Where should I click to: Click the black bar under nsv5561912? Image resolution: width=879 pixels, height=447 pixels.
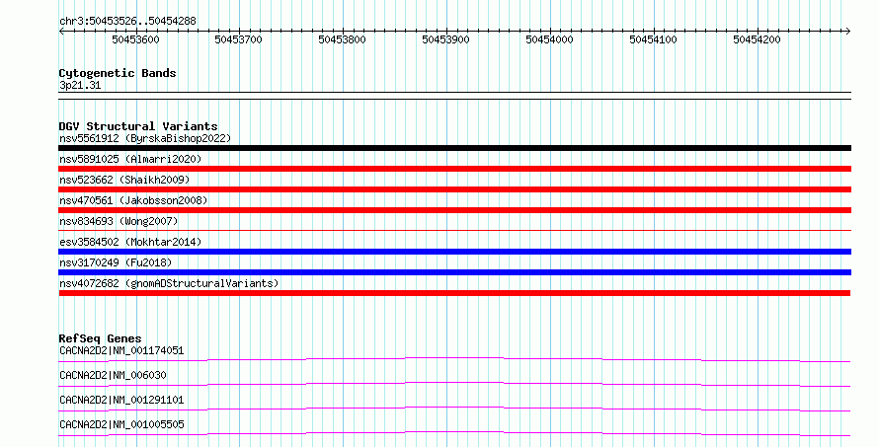pos(454,148)
